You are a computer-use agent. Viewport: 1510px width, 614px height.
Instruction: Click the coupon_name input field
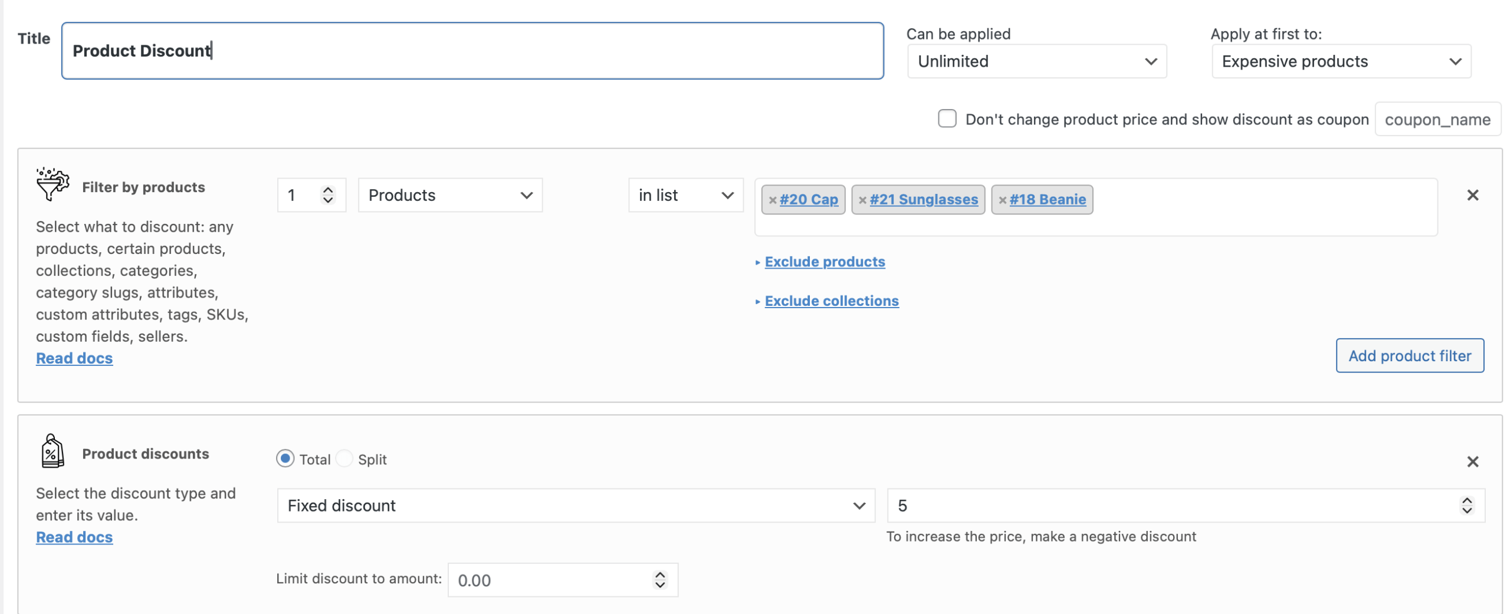pyautogui.click(x=1437, y=120)
